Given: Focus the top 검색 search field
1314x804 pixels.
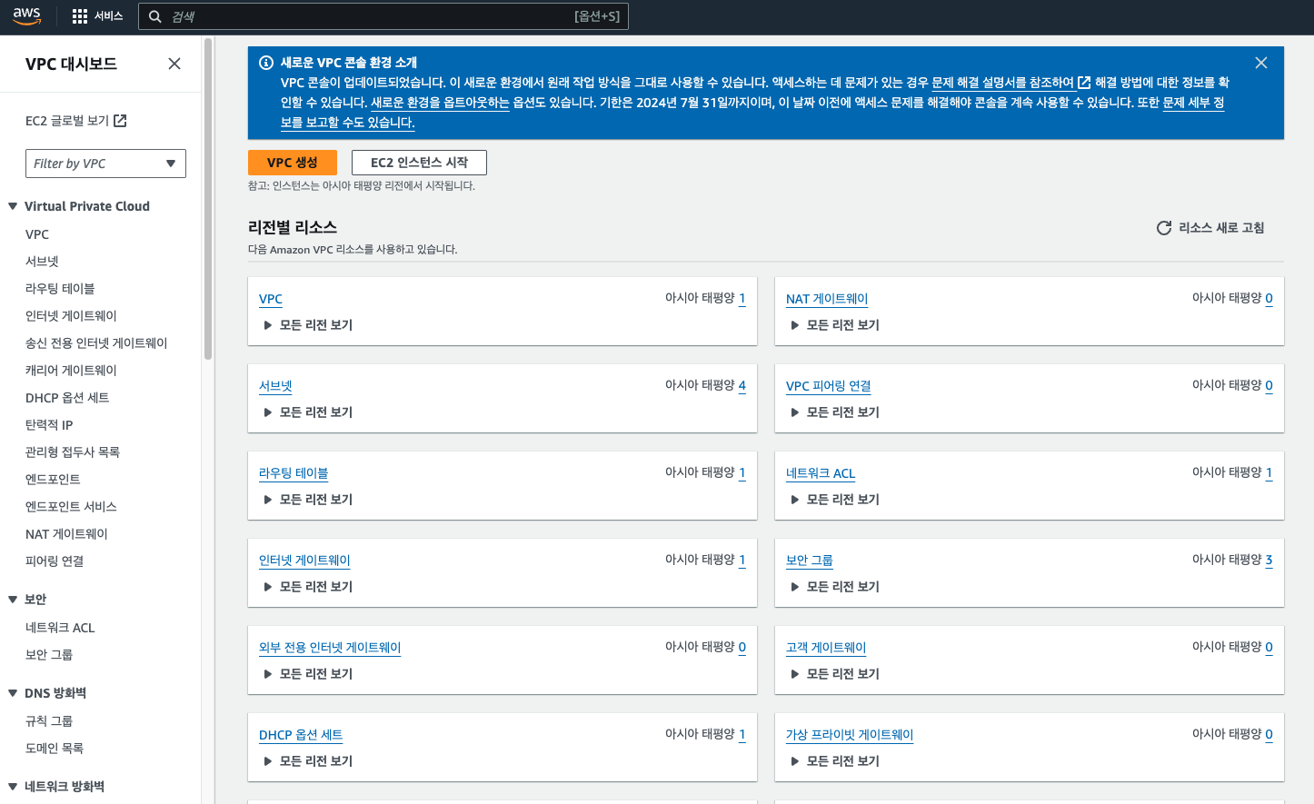Looking at the screenshot, I should coord(383,16).
